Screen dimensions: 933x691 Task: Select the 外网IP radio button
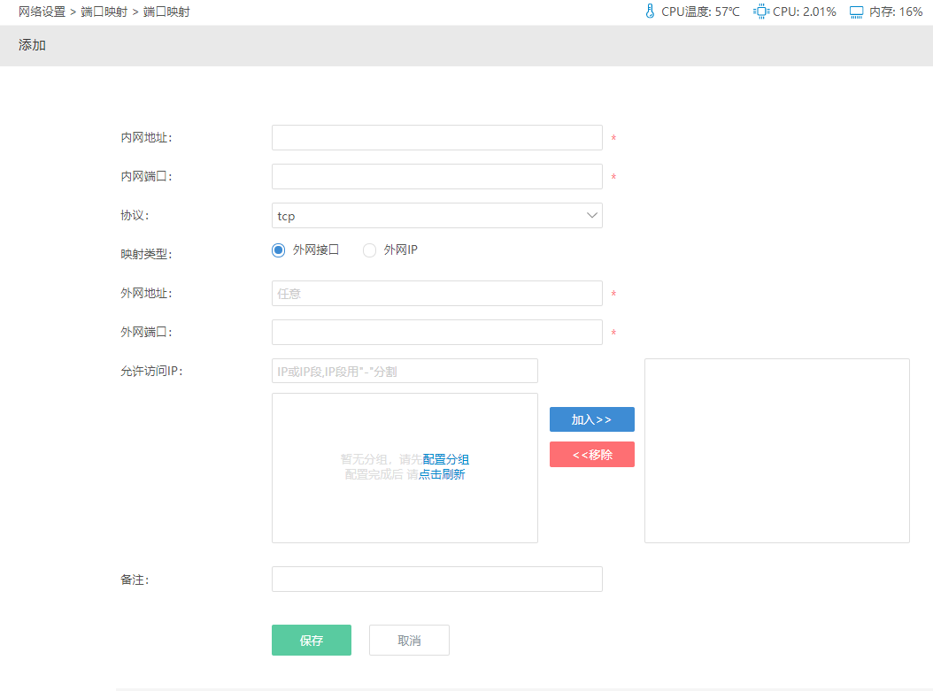369,250
